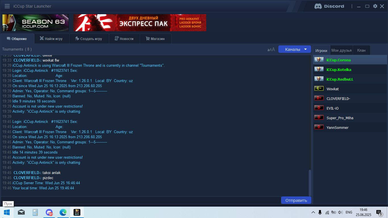This screenshot has width=388, height=218.
Task: Click the chat message input field
Action: 141,200
